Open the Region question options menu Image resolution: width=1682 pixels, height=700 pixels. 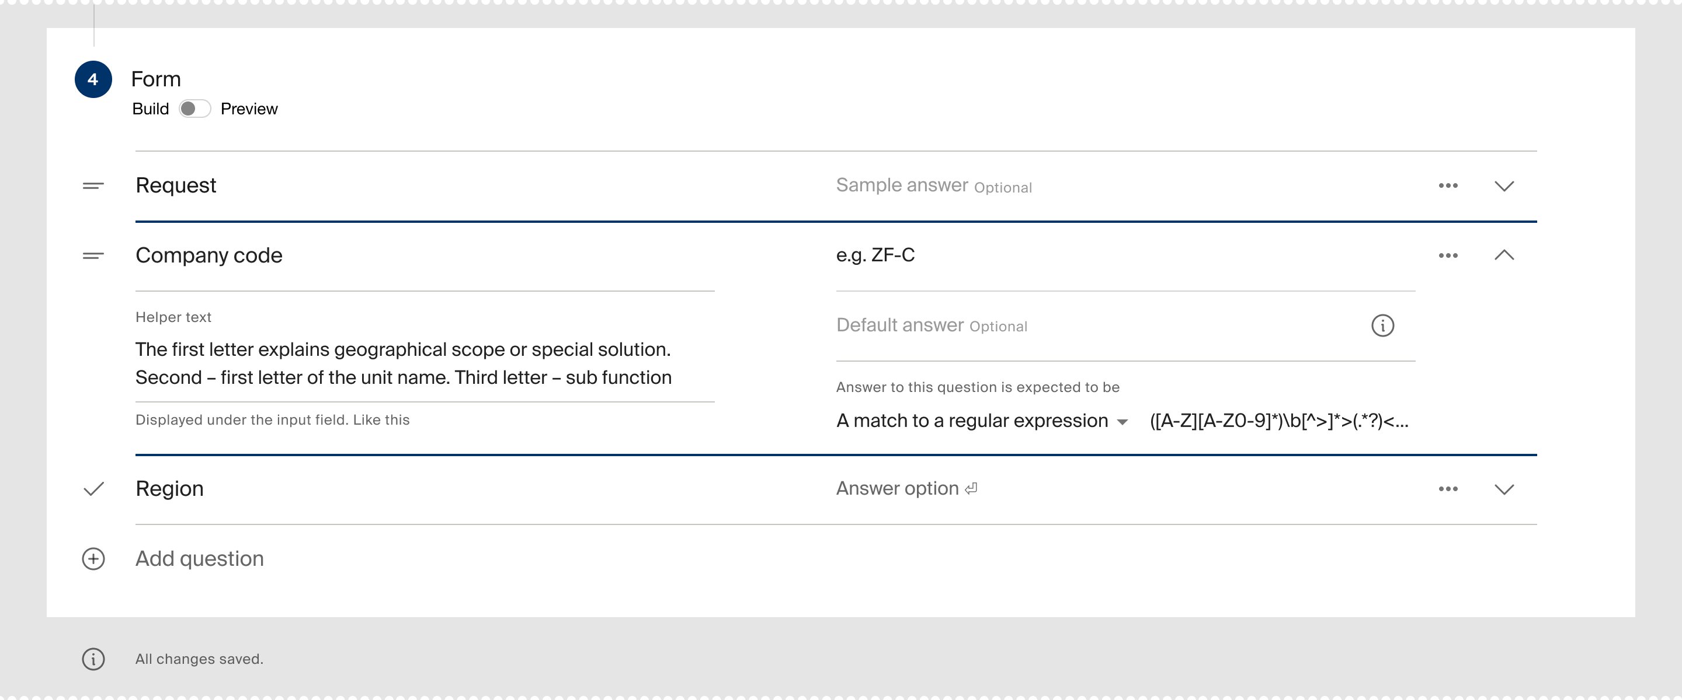coord(1448,488)
